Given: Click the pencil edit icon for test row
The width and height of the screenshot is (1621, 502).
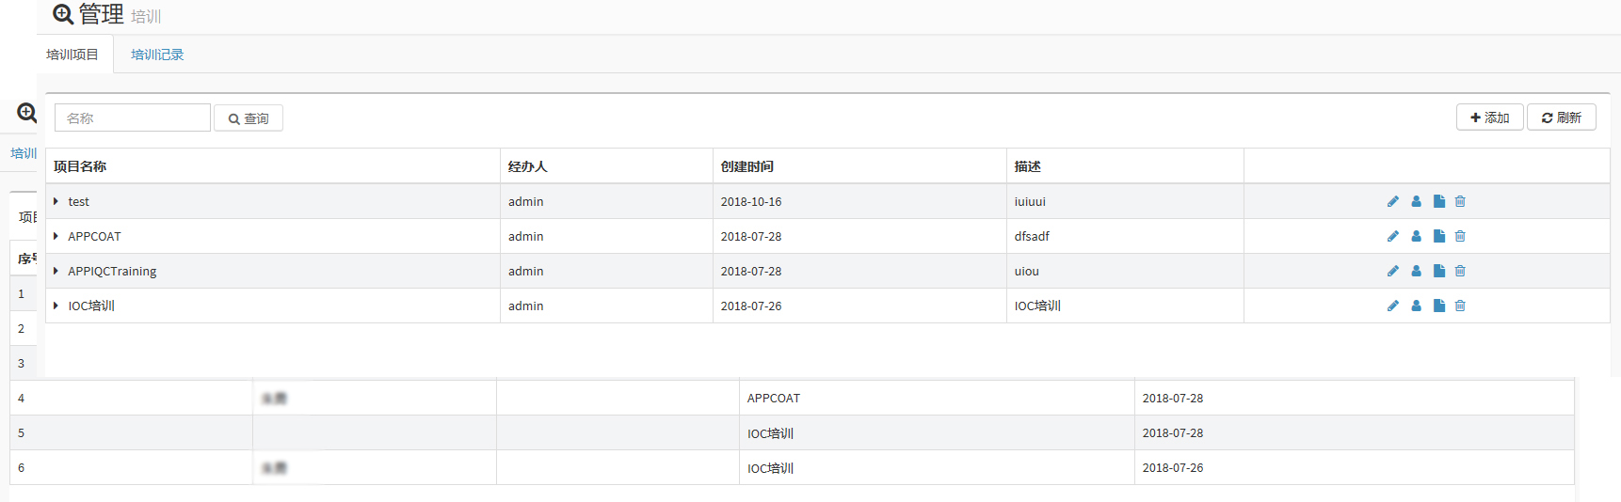Looking at the screenshot, I should [x=1392, y=201].
